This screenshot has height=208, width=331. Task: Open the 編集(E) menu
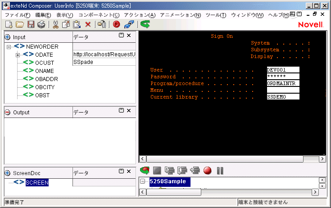pyautogui.click(x=43, y=15)
